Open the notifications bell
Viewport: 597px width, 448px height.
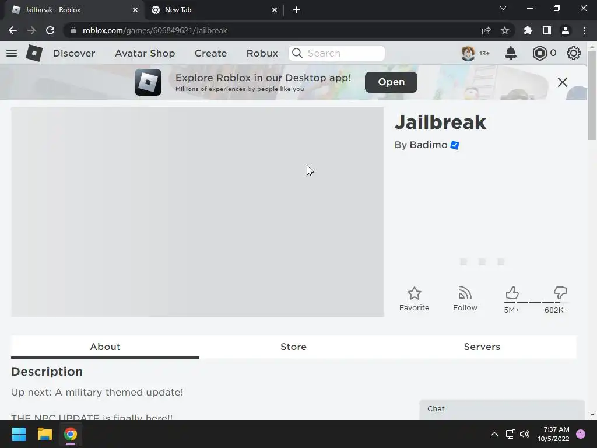(511, 53)
